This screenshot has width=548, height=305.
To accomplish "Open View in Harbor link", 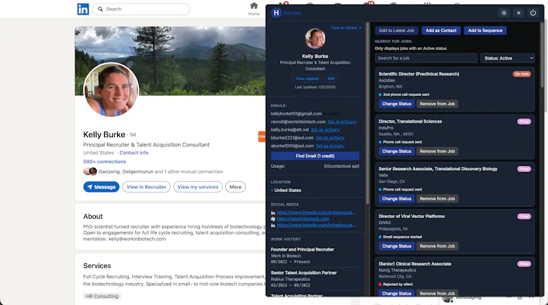I will coord(346,27).
